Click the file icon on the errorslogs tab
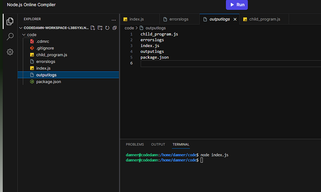Screen dimensions: 321x192 pos(165,19)
